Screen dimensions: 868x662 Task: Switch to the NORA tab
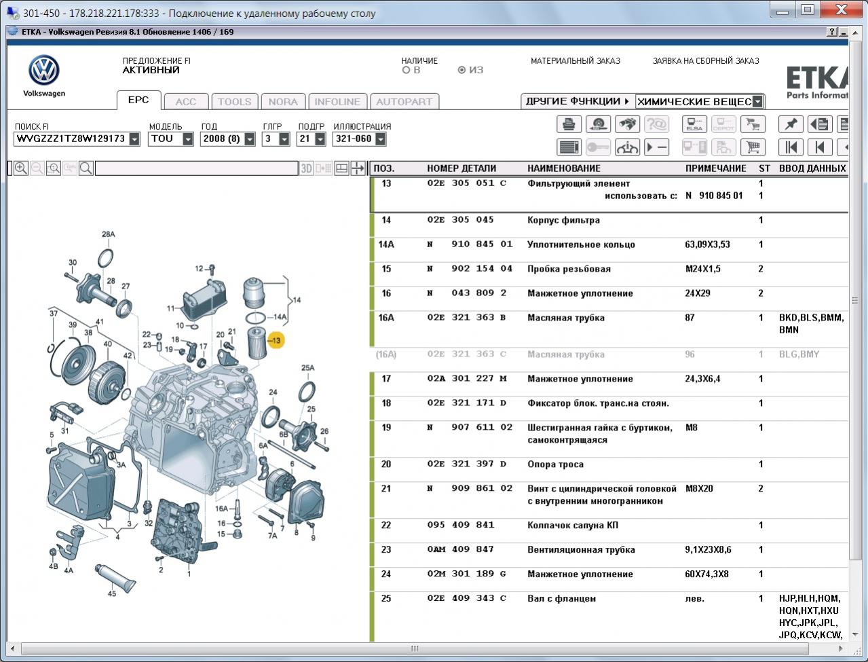(x=283, y=101)
